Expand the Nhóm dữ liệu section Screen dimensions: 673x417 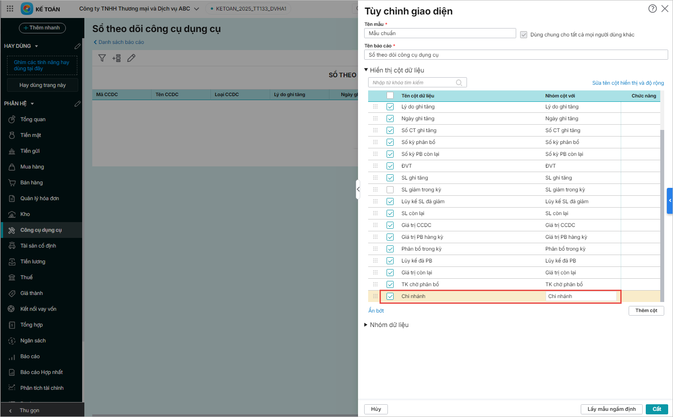pyautogui.click(x=366, y=325)
